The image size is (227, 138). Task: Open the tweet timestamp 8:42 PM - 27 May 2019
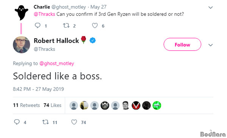(38, 89)
